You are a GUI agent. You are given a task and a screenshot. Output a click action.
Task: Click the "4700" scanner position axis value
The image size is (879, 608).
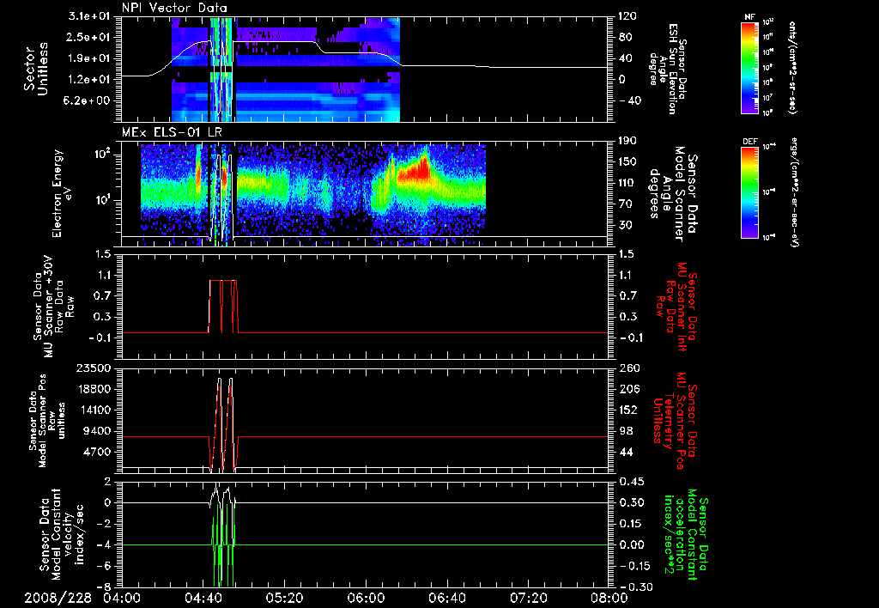point(98,452)
